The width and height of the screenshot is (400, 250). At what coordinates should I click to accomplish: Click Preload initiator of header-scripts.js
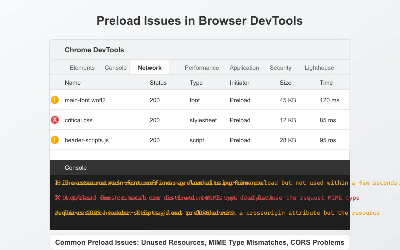(x=240, y=140)
